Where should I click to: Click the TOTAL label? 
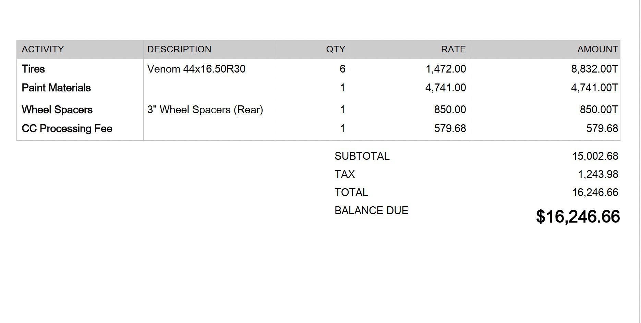[x=351, y=193]
